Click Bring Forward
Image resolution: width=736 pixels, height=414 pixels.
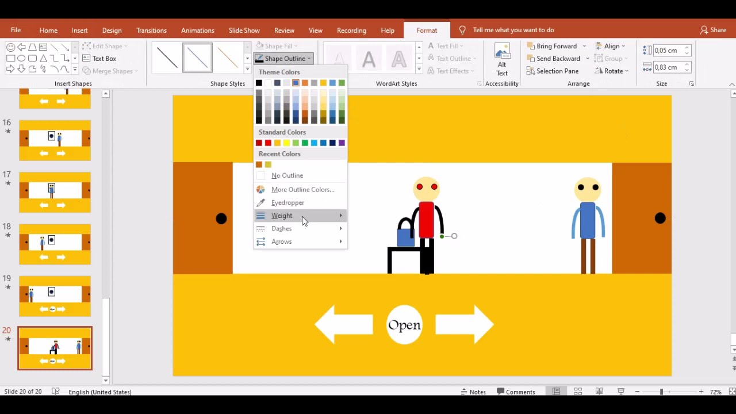[x=551, y=46]
